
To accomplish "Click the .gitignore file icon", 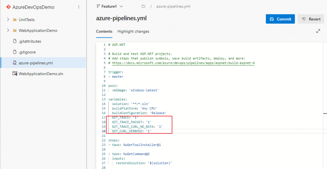I will click(15, 52).
